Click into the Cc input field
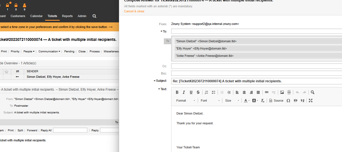 pyautogui.click(x=256, y=66)
